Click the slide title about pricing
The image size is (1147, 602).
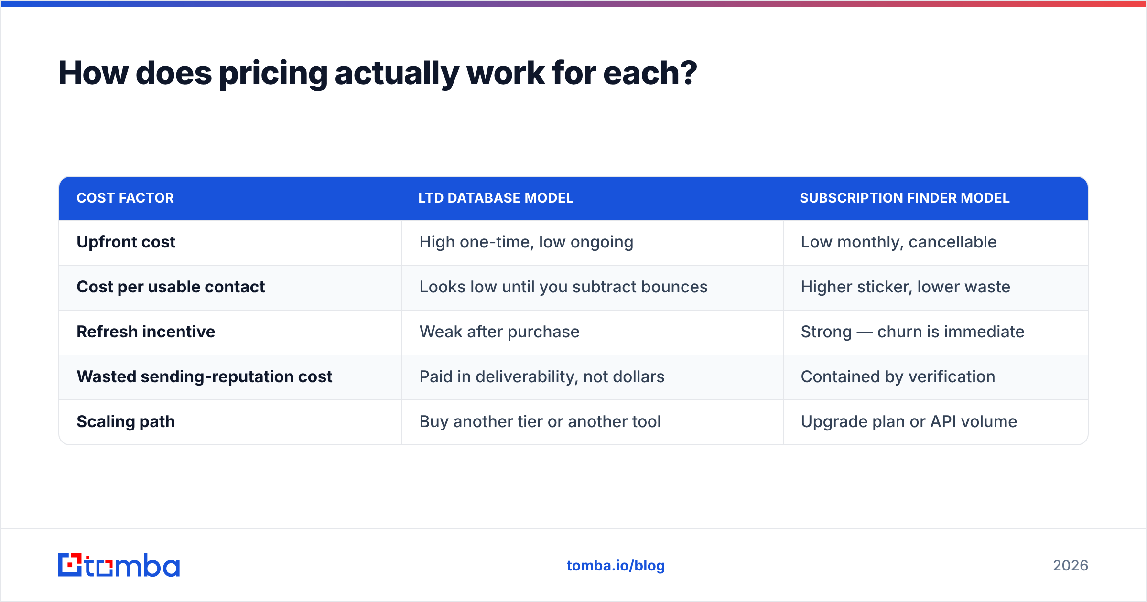coord(378,73)
